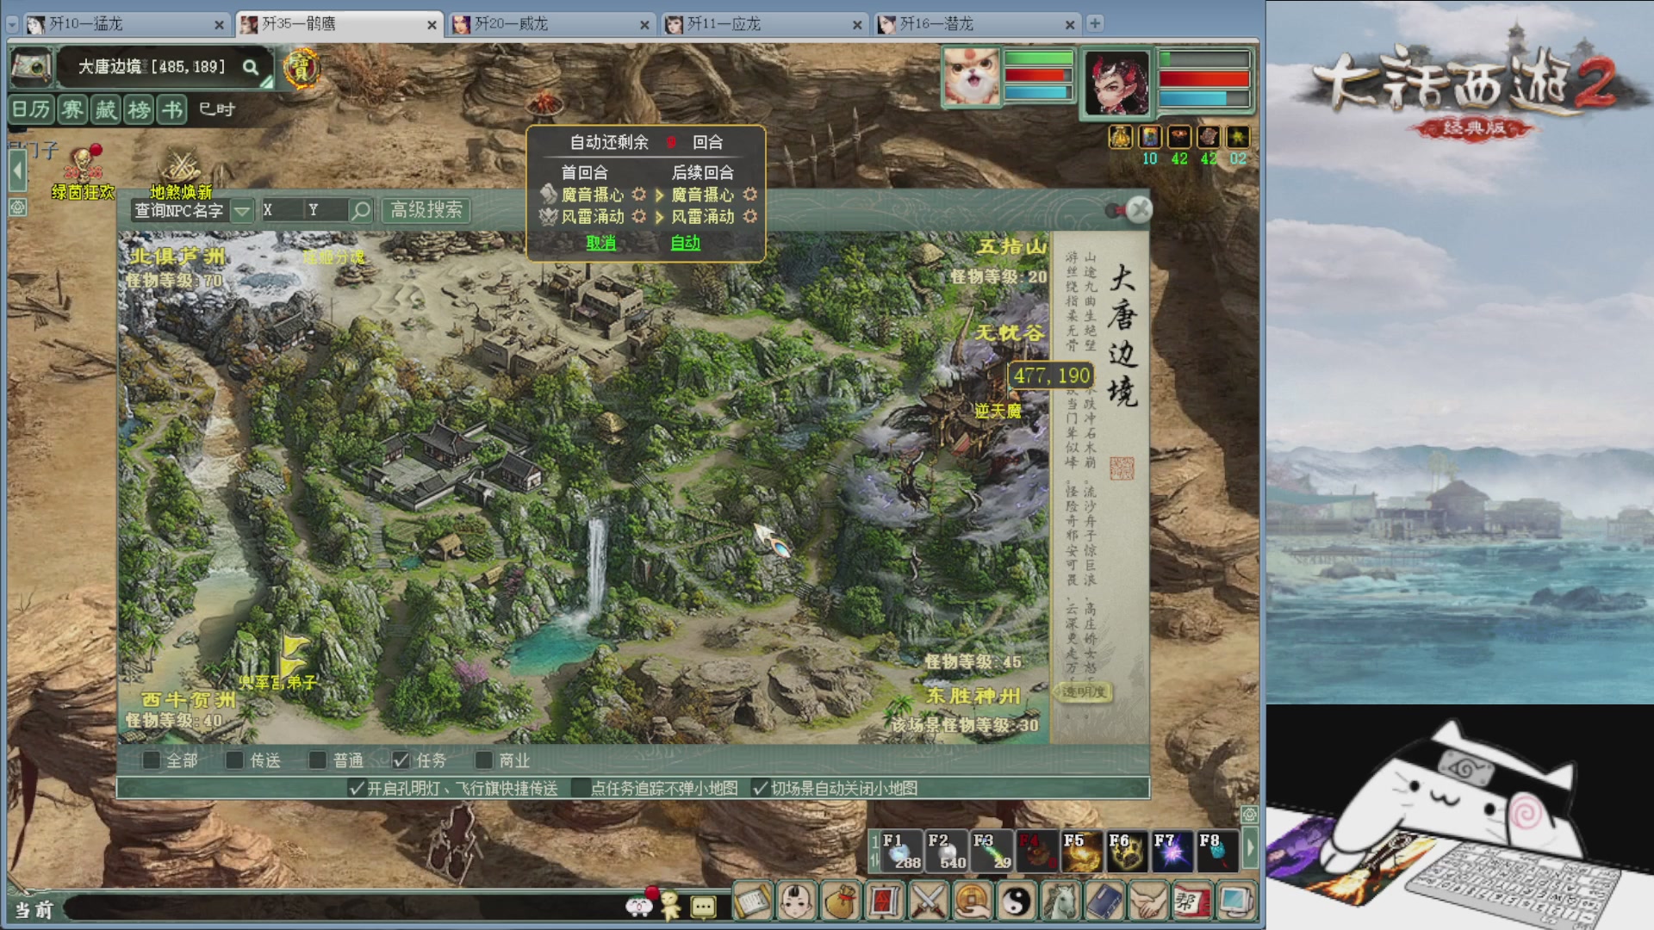
Task: Toggle the 传送 map filter checkbox
Action: coord(234,760)
